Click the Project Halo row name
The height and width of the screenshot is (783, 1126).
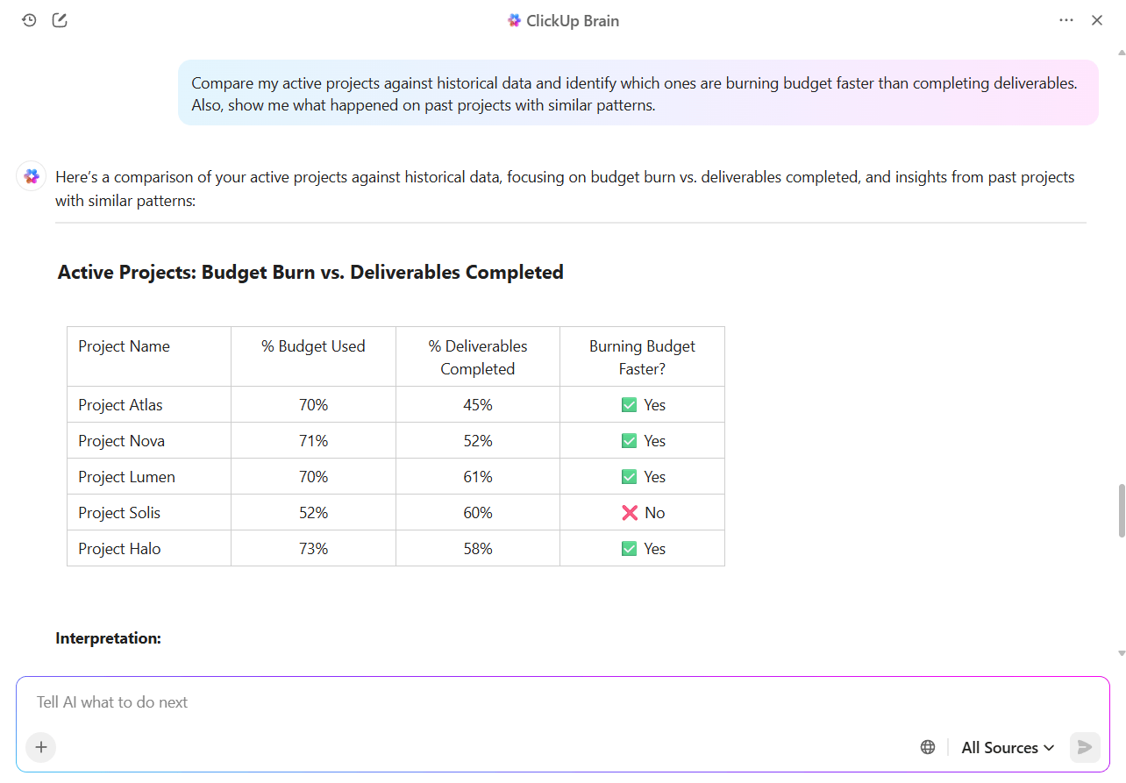119,549
